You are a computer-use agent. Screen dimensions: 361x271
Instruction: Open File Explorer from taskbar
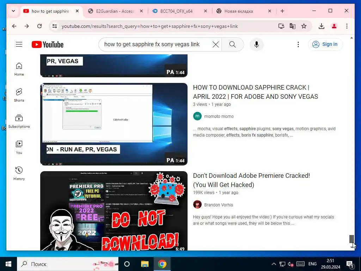(145, 264)
